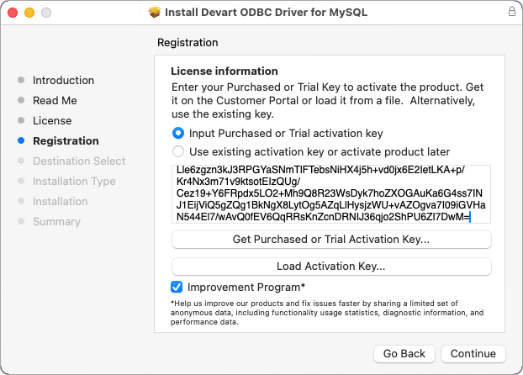The width and height of the screenshot is (523, 375).
Task: Click the installer package icon in title
Action: point(155,13)
